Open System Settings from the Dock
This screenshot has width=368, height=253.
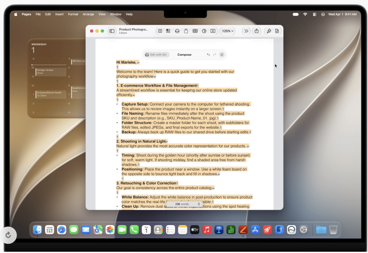(x=304, y=230)
